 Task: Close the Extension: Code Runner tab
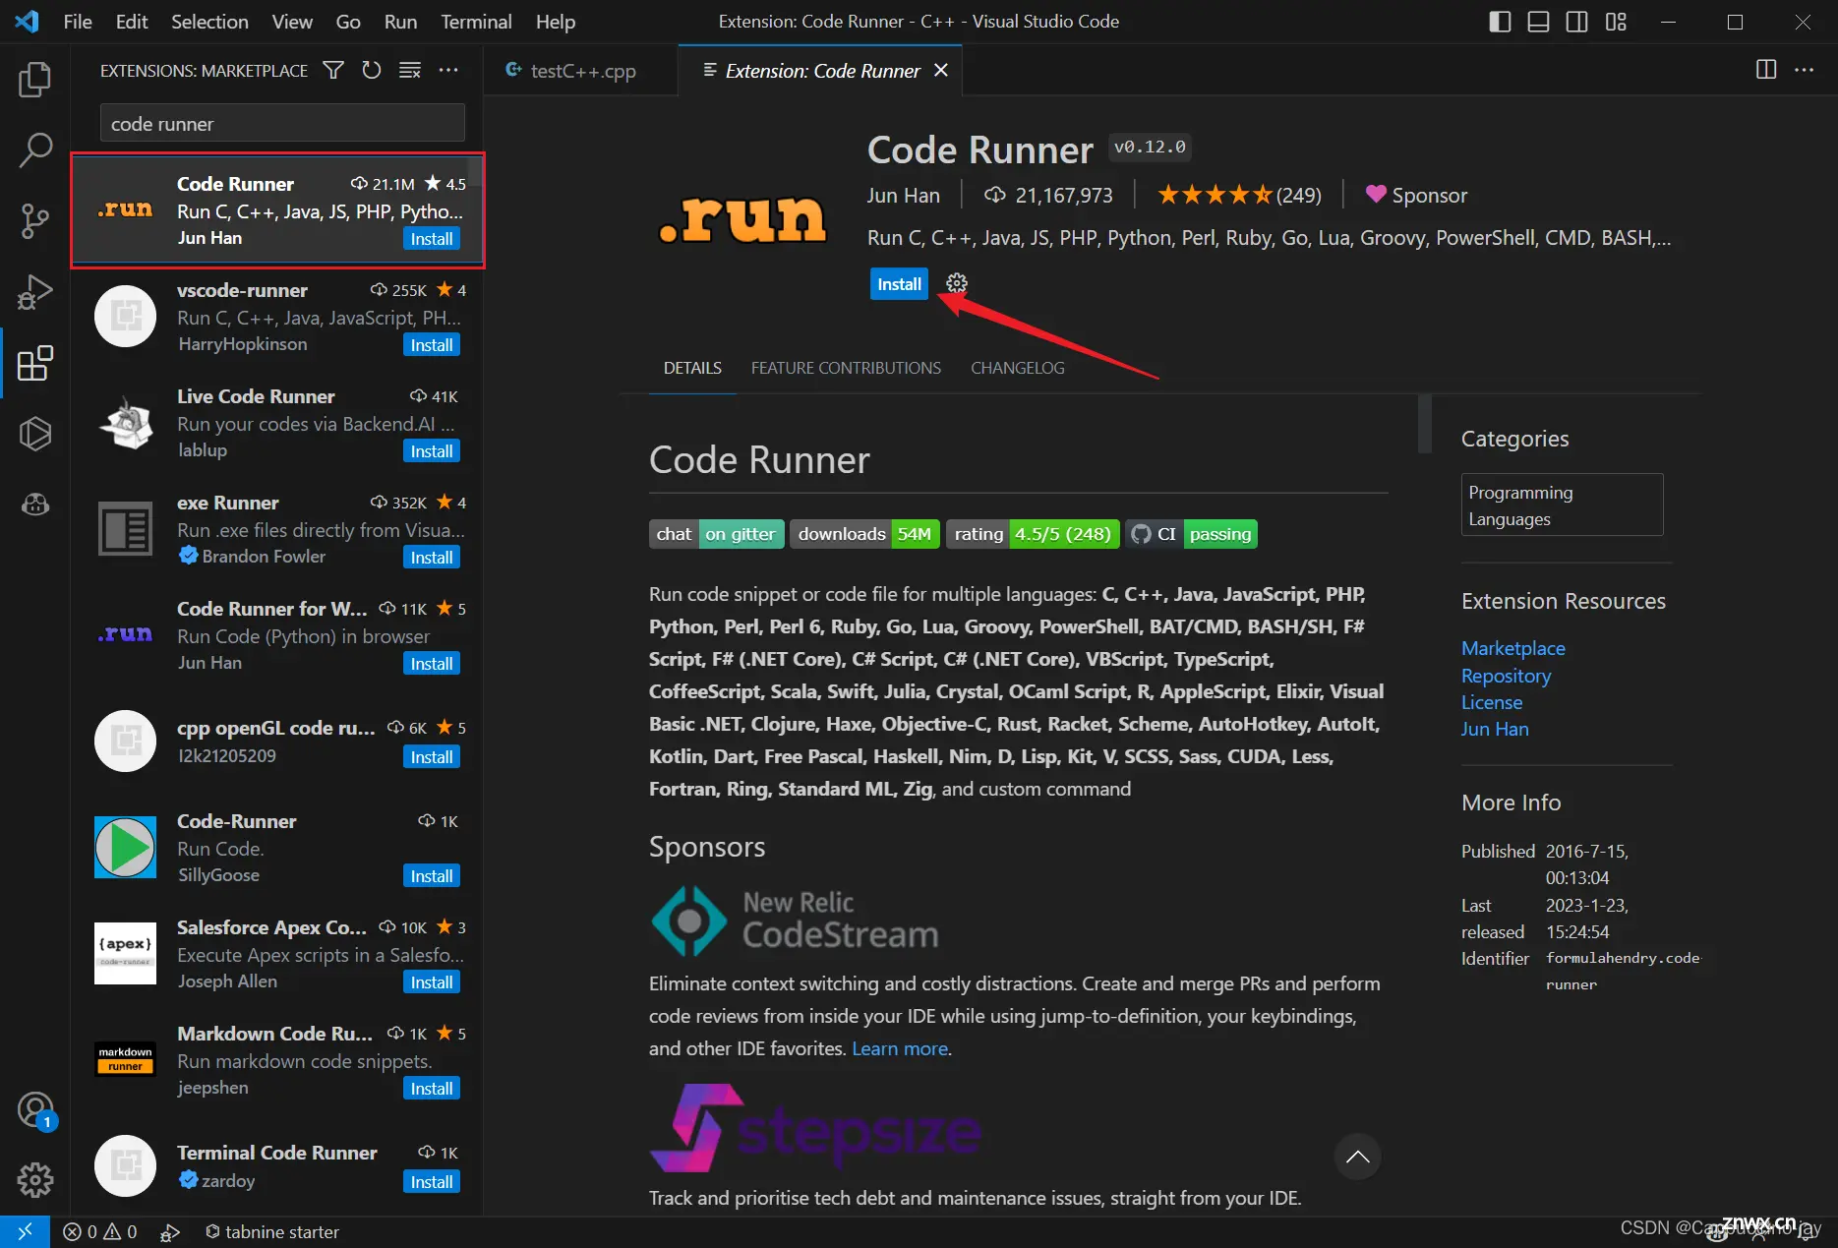tap(941, 70)
